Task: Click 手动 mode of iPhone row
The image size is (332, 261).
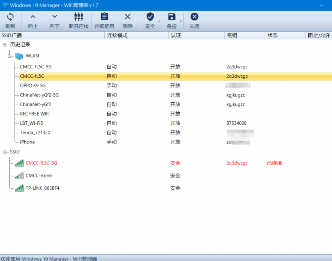Action: tap(112, 142)
